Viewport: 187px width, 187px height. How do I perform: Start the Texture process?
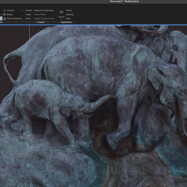[x=8, y=15]
